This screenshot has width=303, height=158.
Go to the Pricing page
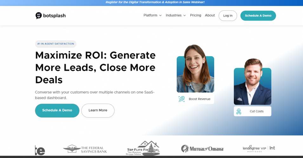click(195, 15)
